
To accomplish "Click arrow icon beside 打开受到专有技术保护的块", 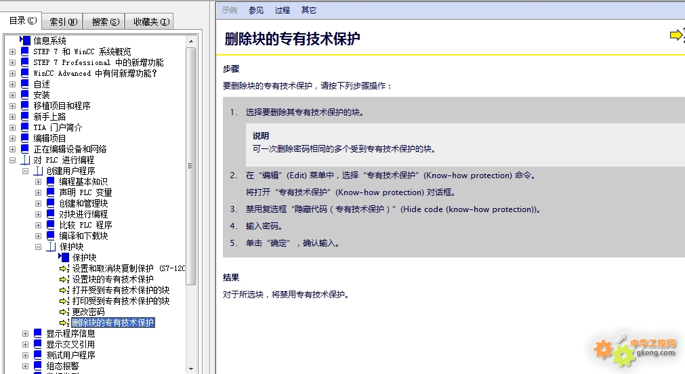I will pos(64,290).
